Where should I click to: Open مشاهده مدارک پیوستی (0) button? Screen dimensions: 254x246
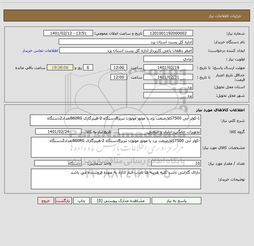pos(121,201)
